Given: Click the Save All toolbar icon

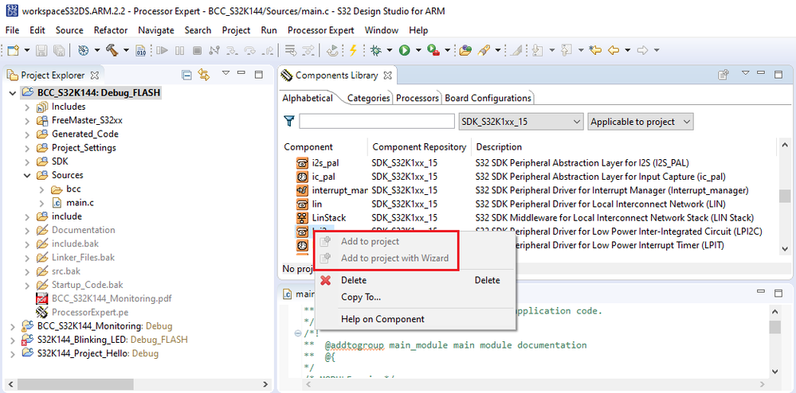Looking at the screenshot, I should (x=58, y=49).
